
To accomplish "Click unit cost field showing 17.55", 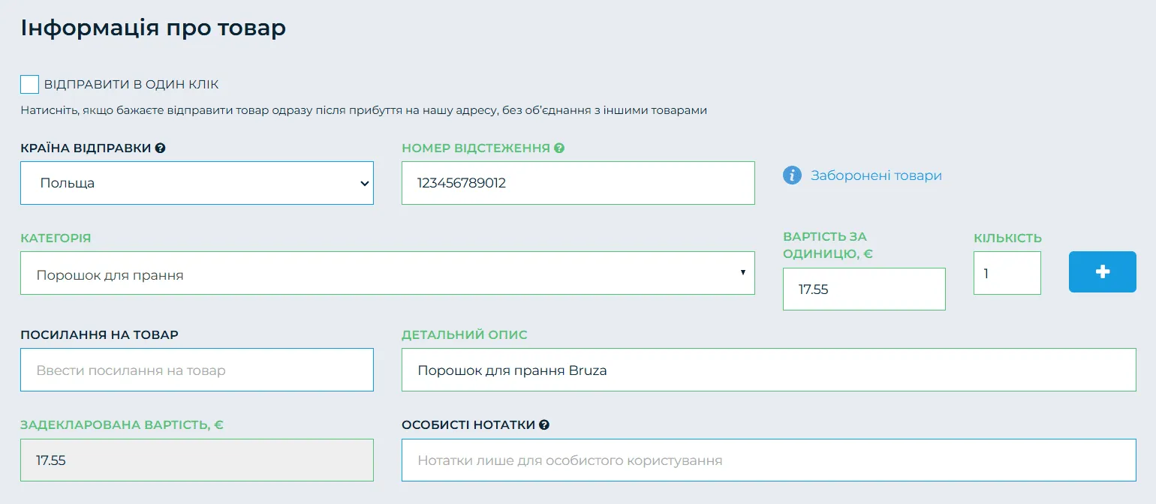I will (x=863, y=289).
